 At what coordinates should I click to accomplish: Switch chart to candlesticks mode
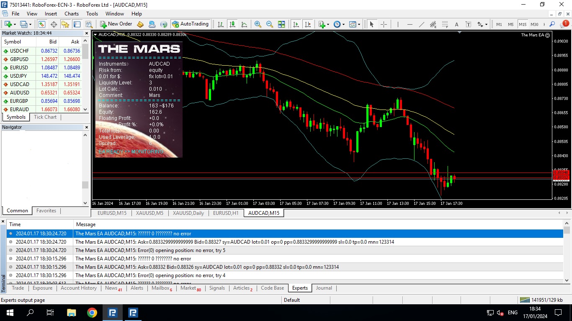[232, 24]
